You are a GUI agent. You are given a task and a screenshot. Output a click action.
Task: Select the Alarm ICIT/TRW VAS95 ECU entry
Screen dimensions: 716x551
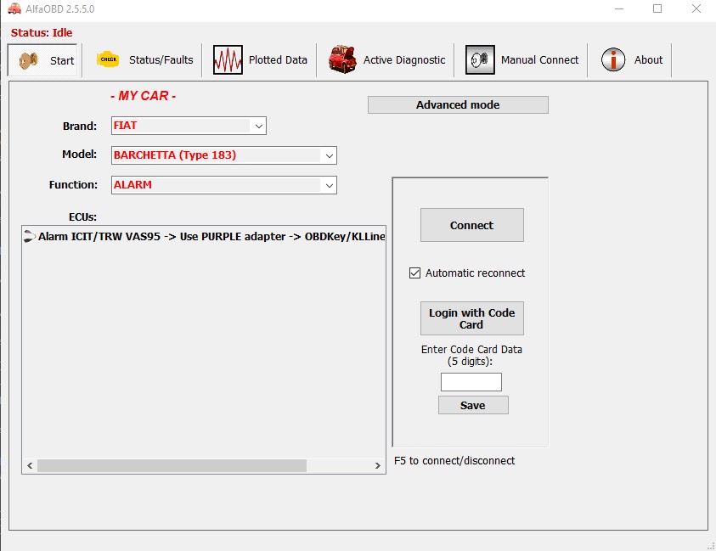[204, 237]
